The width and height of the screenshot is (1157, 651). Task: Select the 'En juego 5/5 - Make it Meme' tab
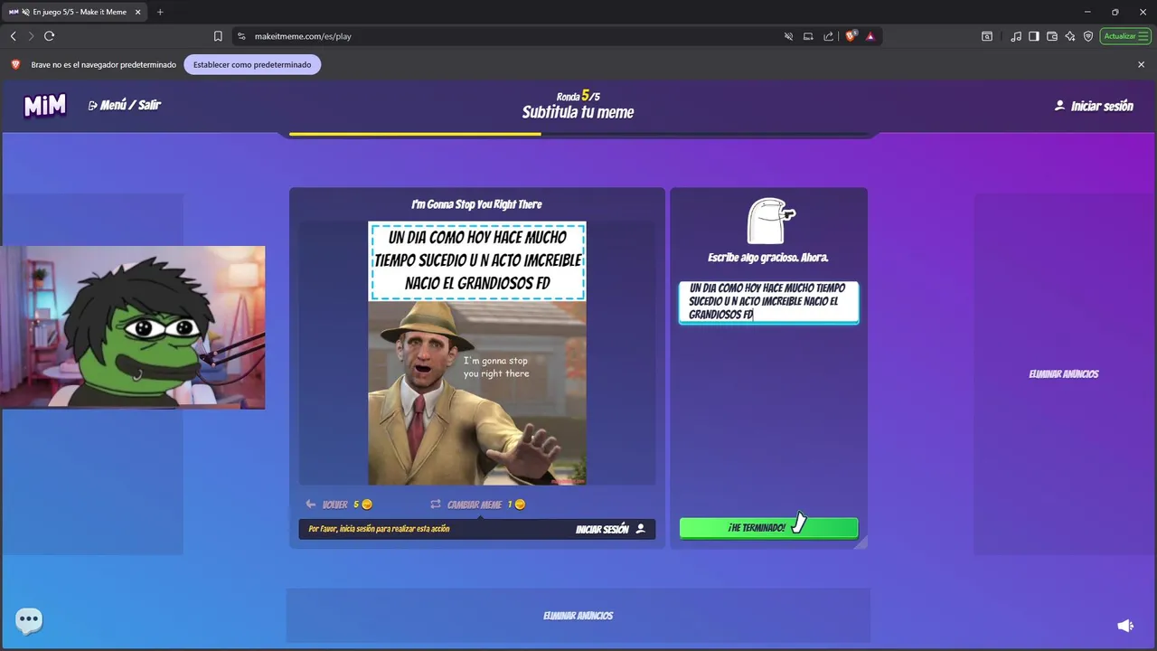click(76, 12)
